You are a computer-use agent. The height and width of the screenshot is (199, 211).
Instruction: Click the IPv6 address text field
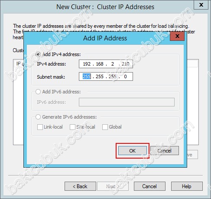pyautogui.click(x=127, y=102)
